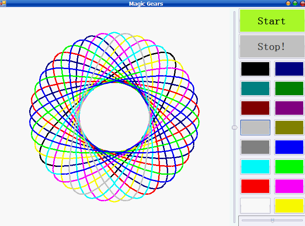
Task: Select the olive color swatch
Action: click(x=289, y=127)
